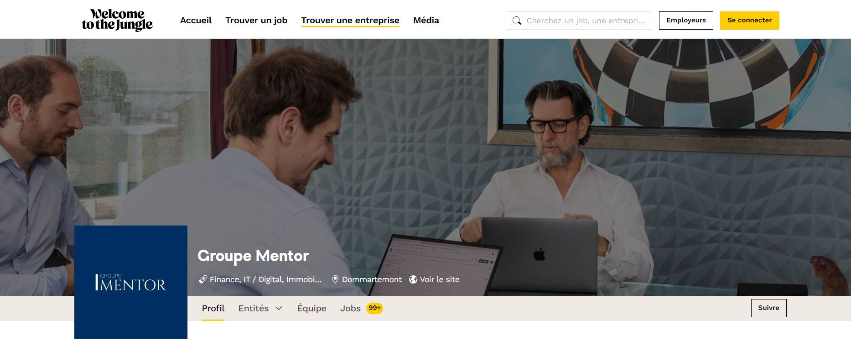Expand the Entités dropdown chevron
The width and height of the screenshot is (851, 341).
pos(279,308)
